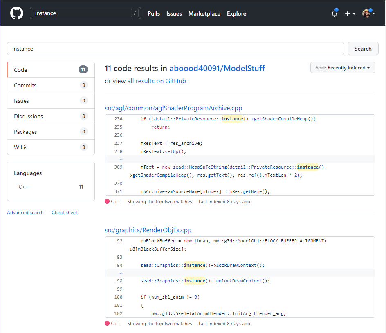This screenshot has width=386, height=333.
Task: Click the Search button
Action: 363,48
